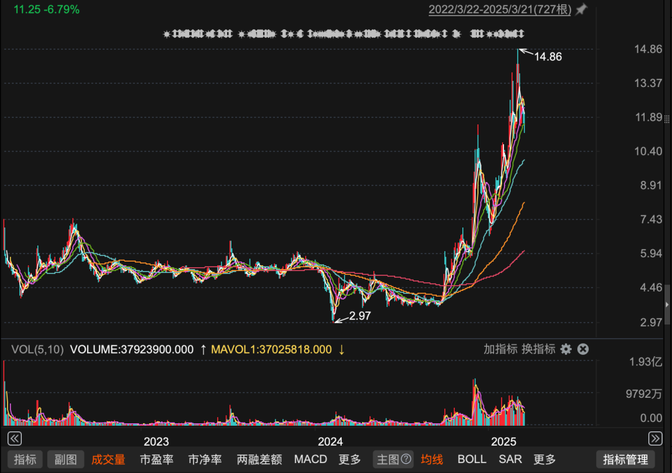Image resolution: width=672 pixels, height=473 pixels.
Task: Expand the 副图 sub-chart menu
Action: 65,459
